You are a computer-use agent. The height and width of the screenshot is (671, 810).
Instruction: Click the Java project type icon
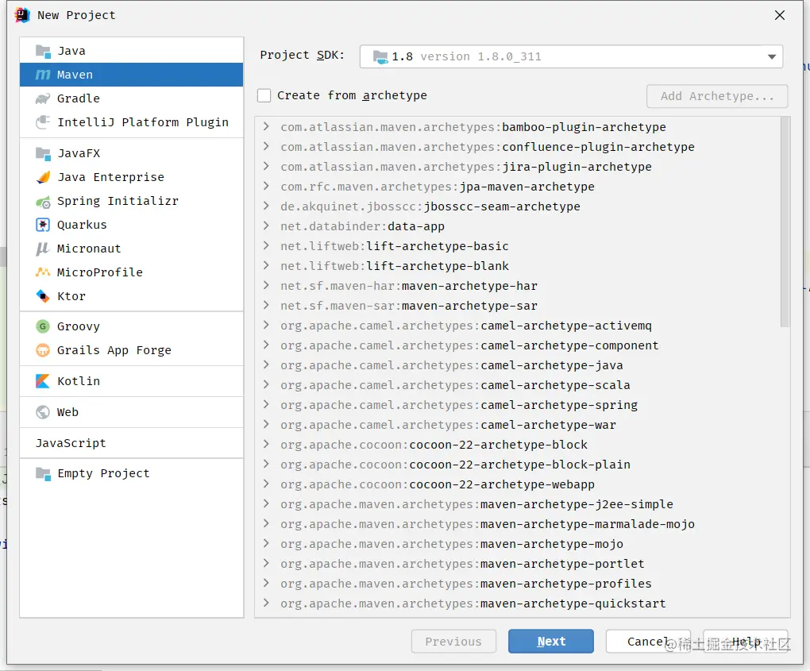pyautogui.click(x=43, y=51)
